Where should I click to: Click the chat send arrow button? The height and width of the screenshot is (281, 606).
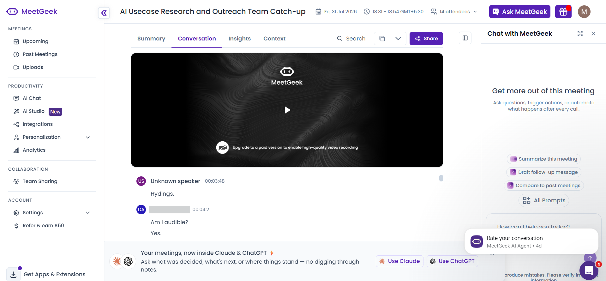(590, 258)
